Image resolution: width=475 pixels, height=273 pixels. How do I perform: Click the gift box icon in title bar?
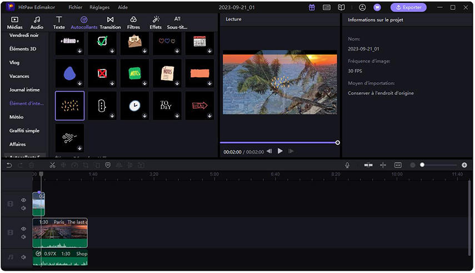coord(312,8)
